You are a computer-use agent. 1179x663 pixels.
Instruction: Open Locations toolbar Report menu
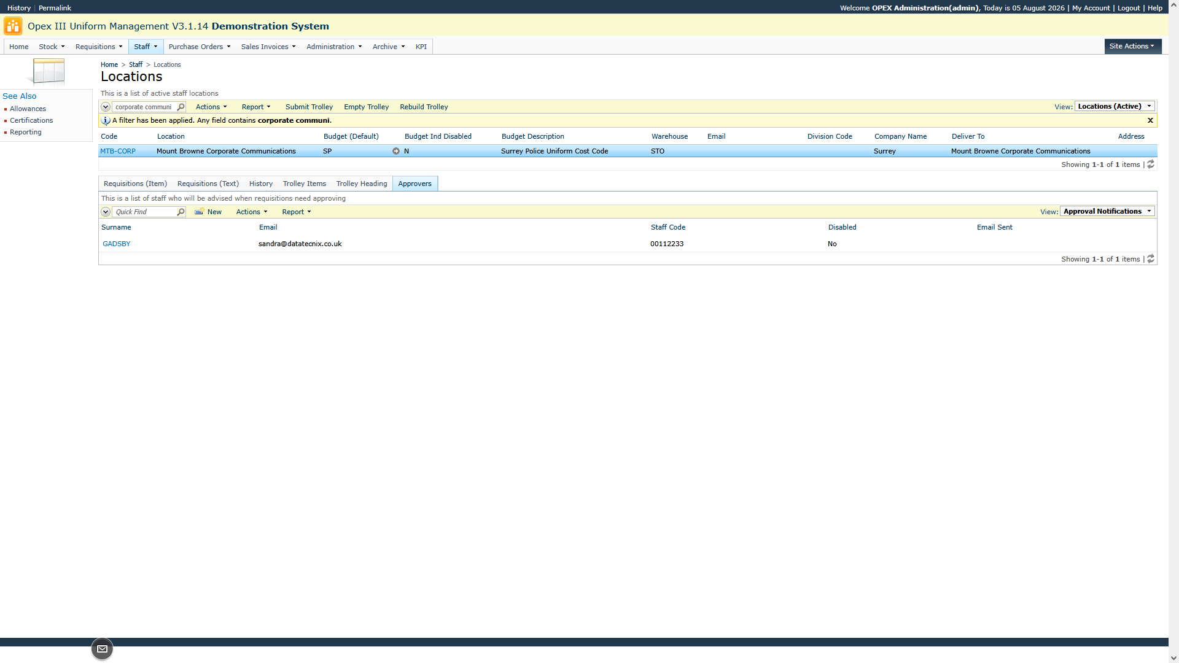[x=256, y=107]
